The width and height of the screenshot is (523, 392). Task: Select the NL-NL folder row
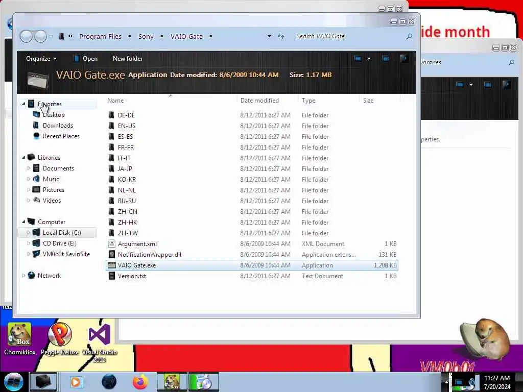coord(252,190)
